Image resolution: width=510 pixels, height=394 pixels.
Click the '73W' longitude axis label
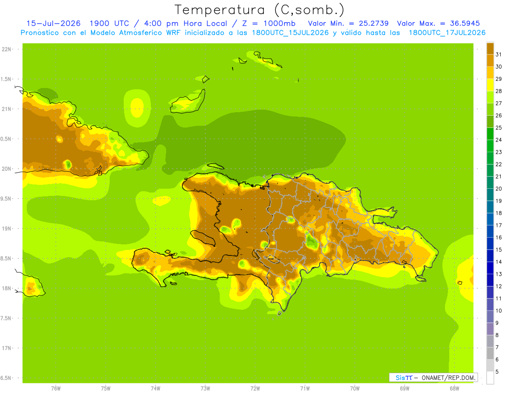205,388
